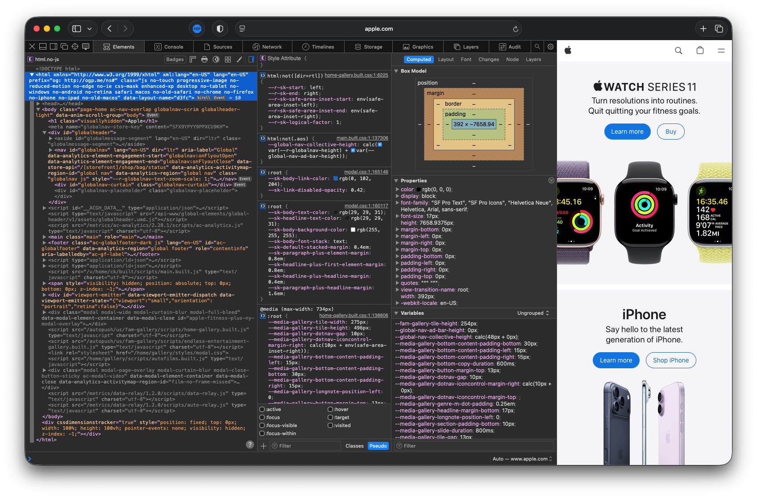Select the Layout sidebar tab
The image size is (757, 498).
(445, 59)
